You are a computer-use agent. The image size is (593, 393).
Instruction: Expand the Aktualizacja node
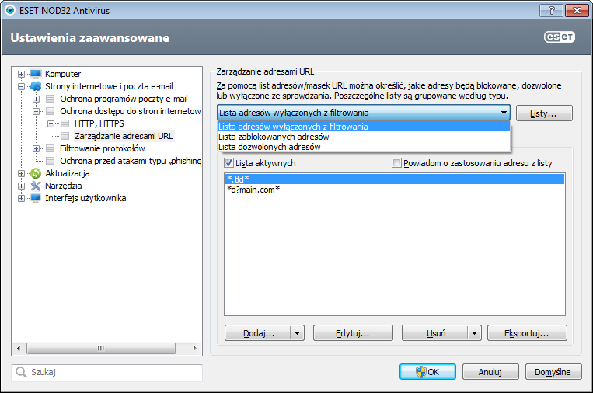click(21, 173)
